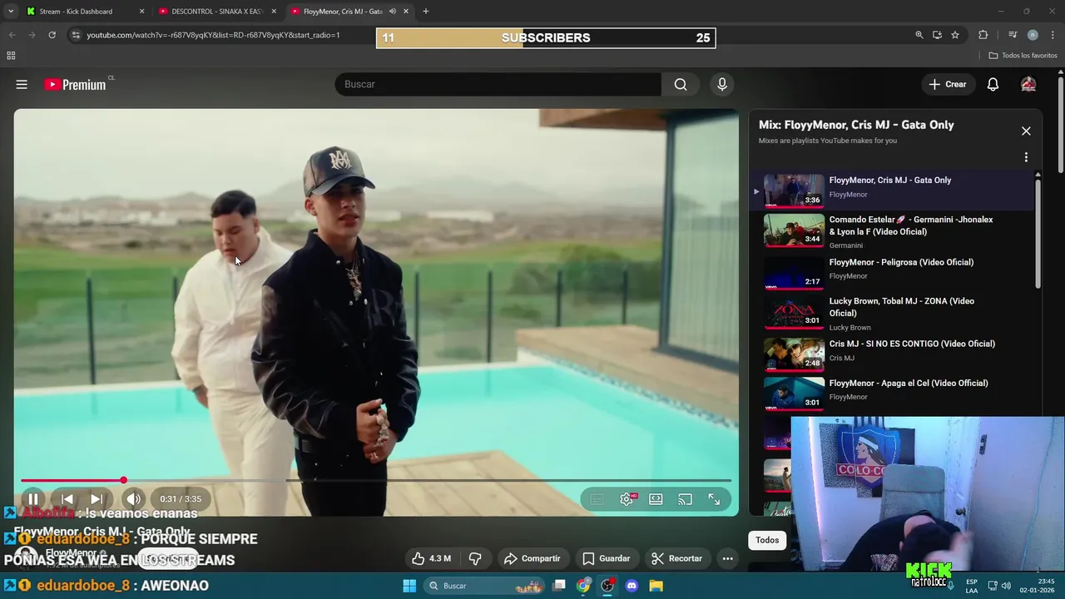Go back to previous page

[12, 35]
